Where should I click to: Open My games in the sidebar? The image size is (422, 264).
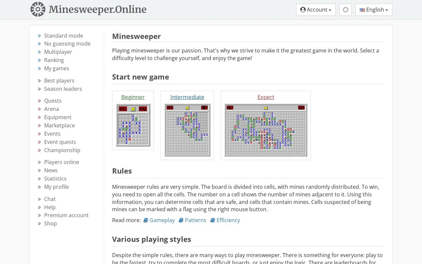(x=57, y=68)
